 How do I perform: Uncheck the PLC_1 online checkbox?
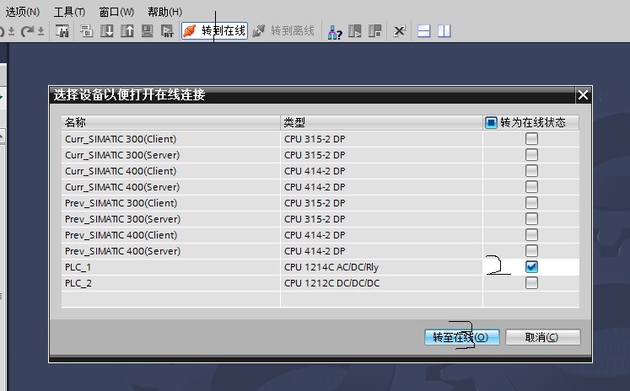[531, 267]
